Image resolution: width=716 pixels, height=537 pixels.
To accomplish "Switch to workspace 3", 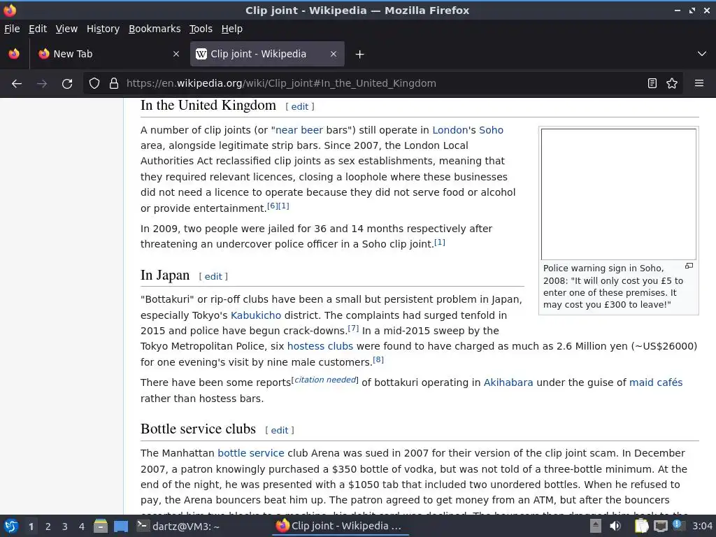I will [65, 527].
